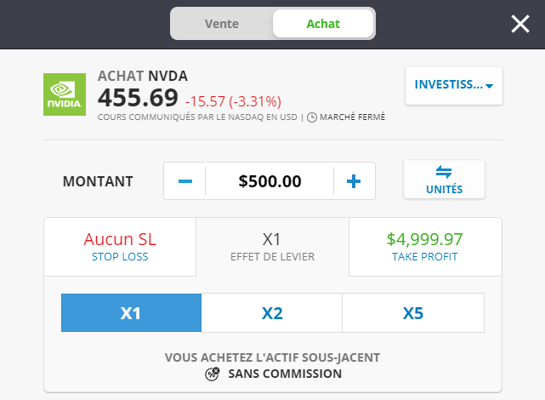This screenshot has width=545, height=400.
Task: Select the Achat toggle option
Action: [322, 24]
